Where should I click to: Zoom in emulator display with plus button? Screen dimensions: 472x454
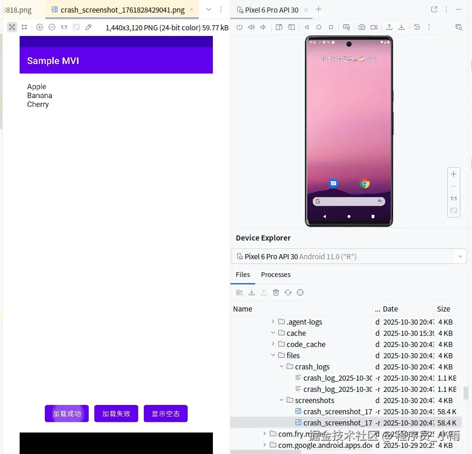click(x=454, y=174)
